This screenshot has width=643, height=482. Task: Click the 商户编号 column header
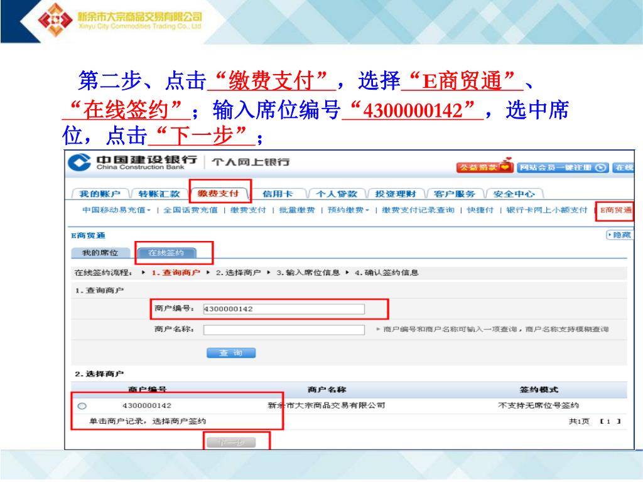(x=147, y=389)
